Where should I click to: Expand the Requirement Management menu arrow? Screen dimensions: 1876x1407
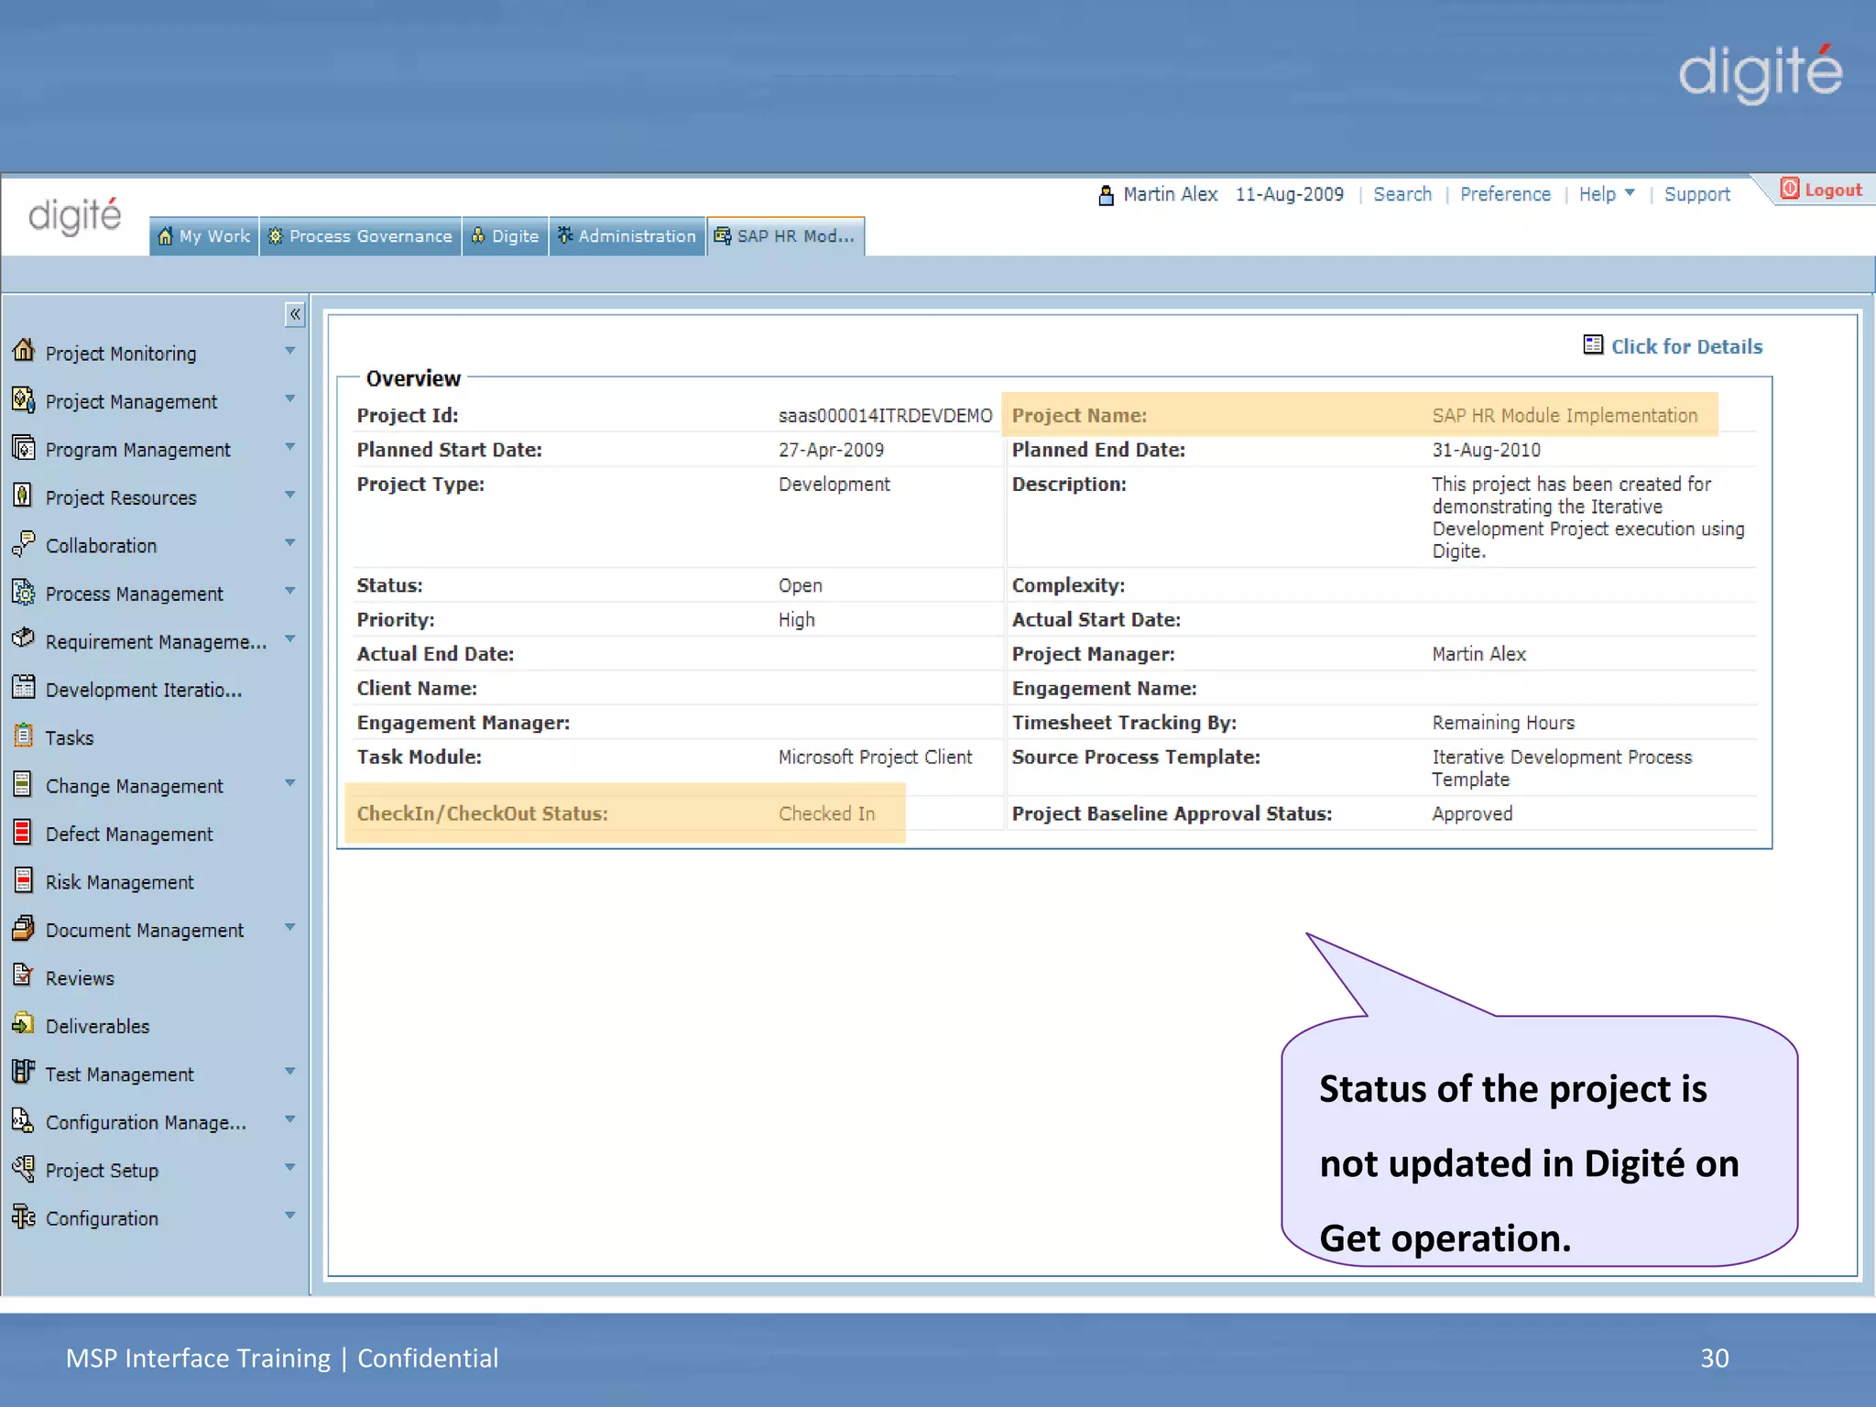[289, 638]
